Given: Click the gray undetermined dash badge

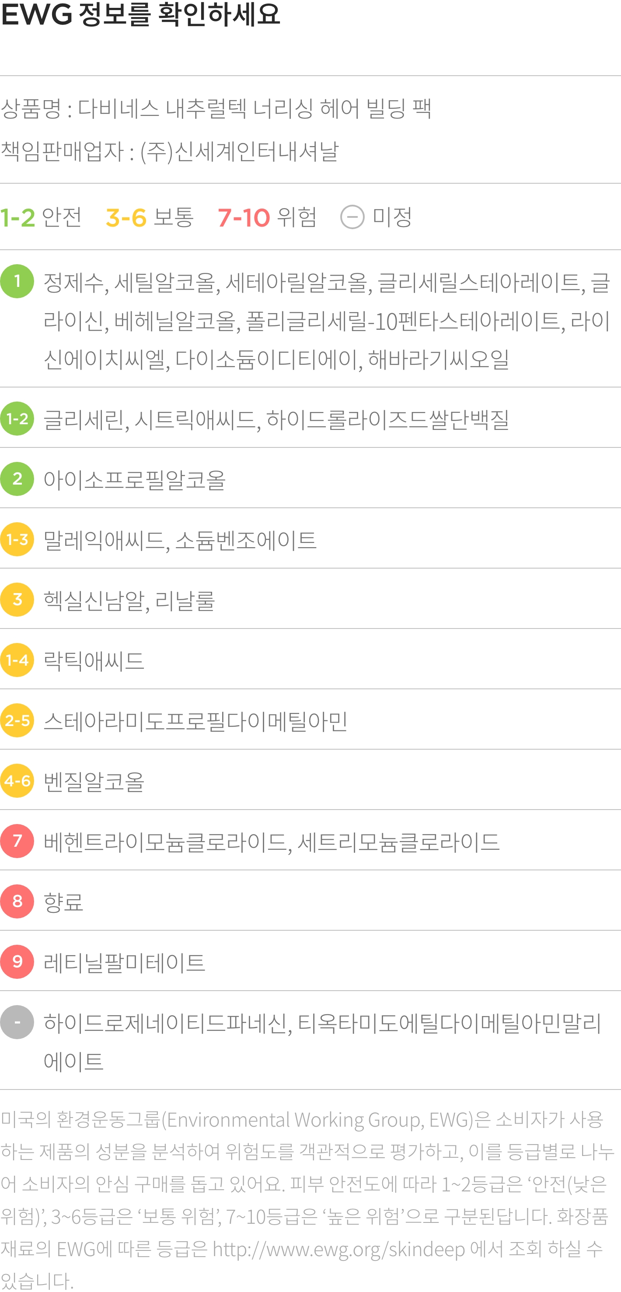Looking at the screenshot, I should pyautogui.click(x=17, y=1022).
